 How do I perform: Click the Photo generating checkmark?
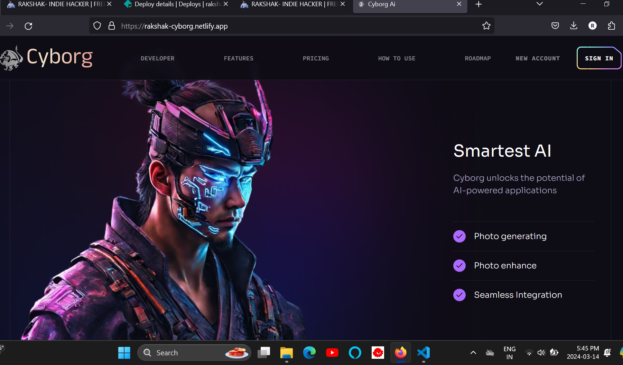459,236
